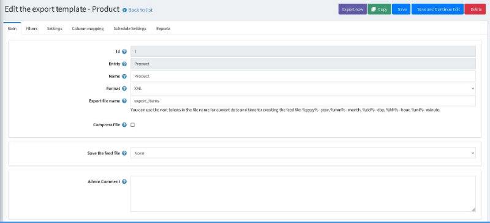The height and width of the screenshot is (223, 490).
Task: Click Save and Continue Edit button
Action: point(437,9)
